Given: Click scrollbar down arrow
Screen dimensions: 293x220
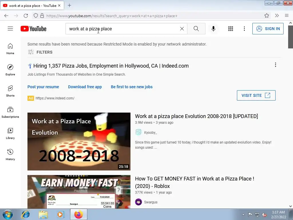Looking at the screenshot, I should click(290, 206).
